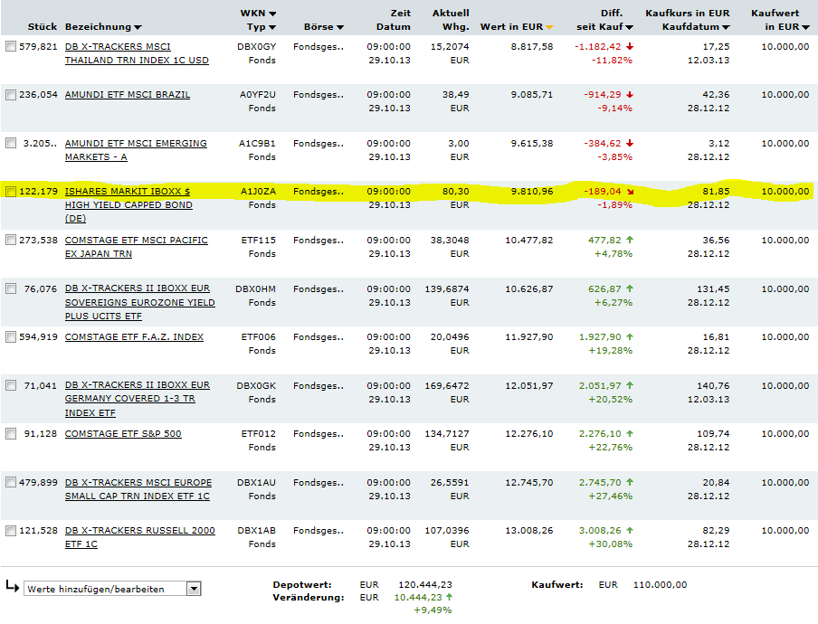Screen dimensions: 818x624
Task: Check the box for Germany Covered 1-3 ETF
Action: pyautogui.click(x=11, y=386)
